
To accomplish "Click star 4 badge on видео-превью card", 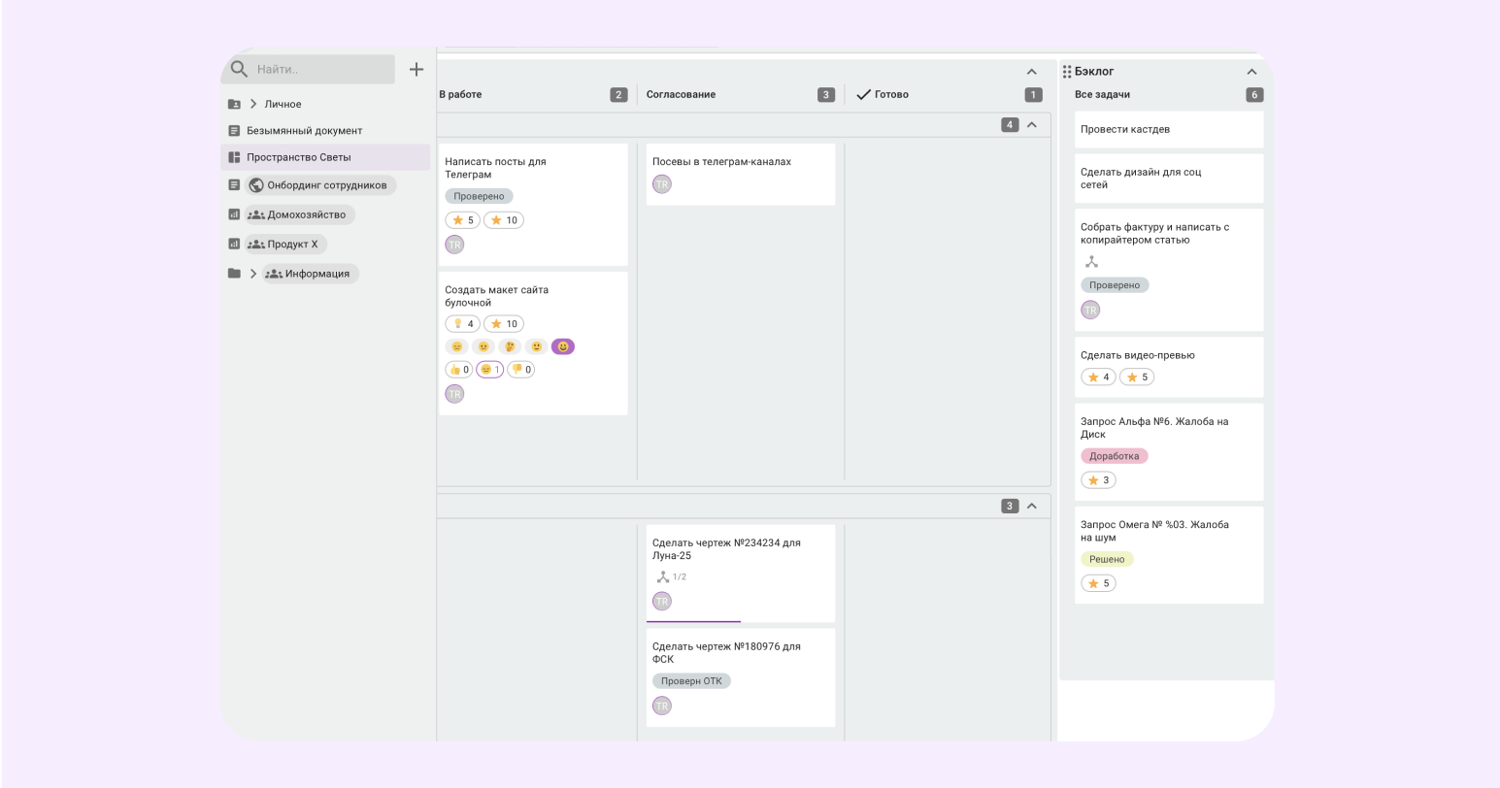I will click(x=1098, y=378).
